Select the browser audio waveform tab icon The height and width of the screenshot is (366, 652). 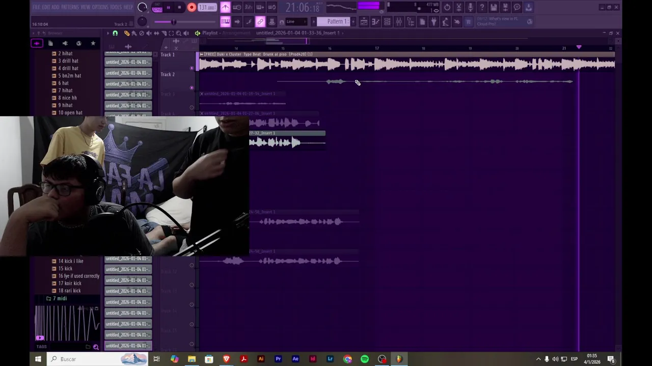(37, 43)
